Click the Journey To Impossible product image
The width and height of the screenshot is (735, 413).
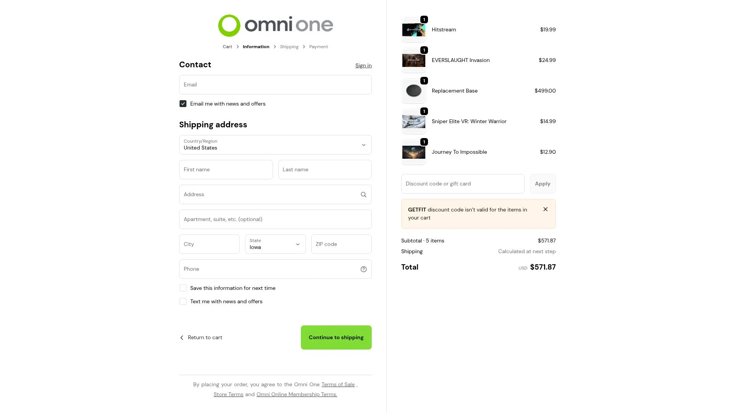point(413,152)
